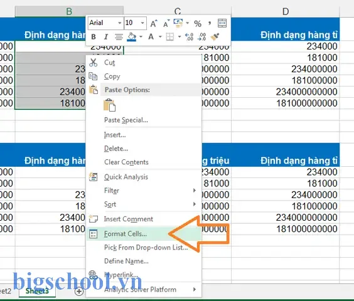Apply Percent Style format

point(198,23)
